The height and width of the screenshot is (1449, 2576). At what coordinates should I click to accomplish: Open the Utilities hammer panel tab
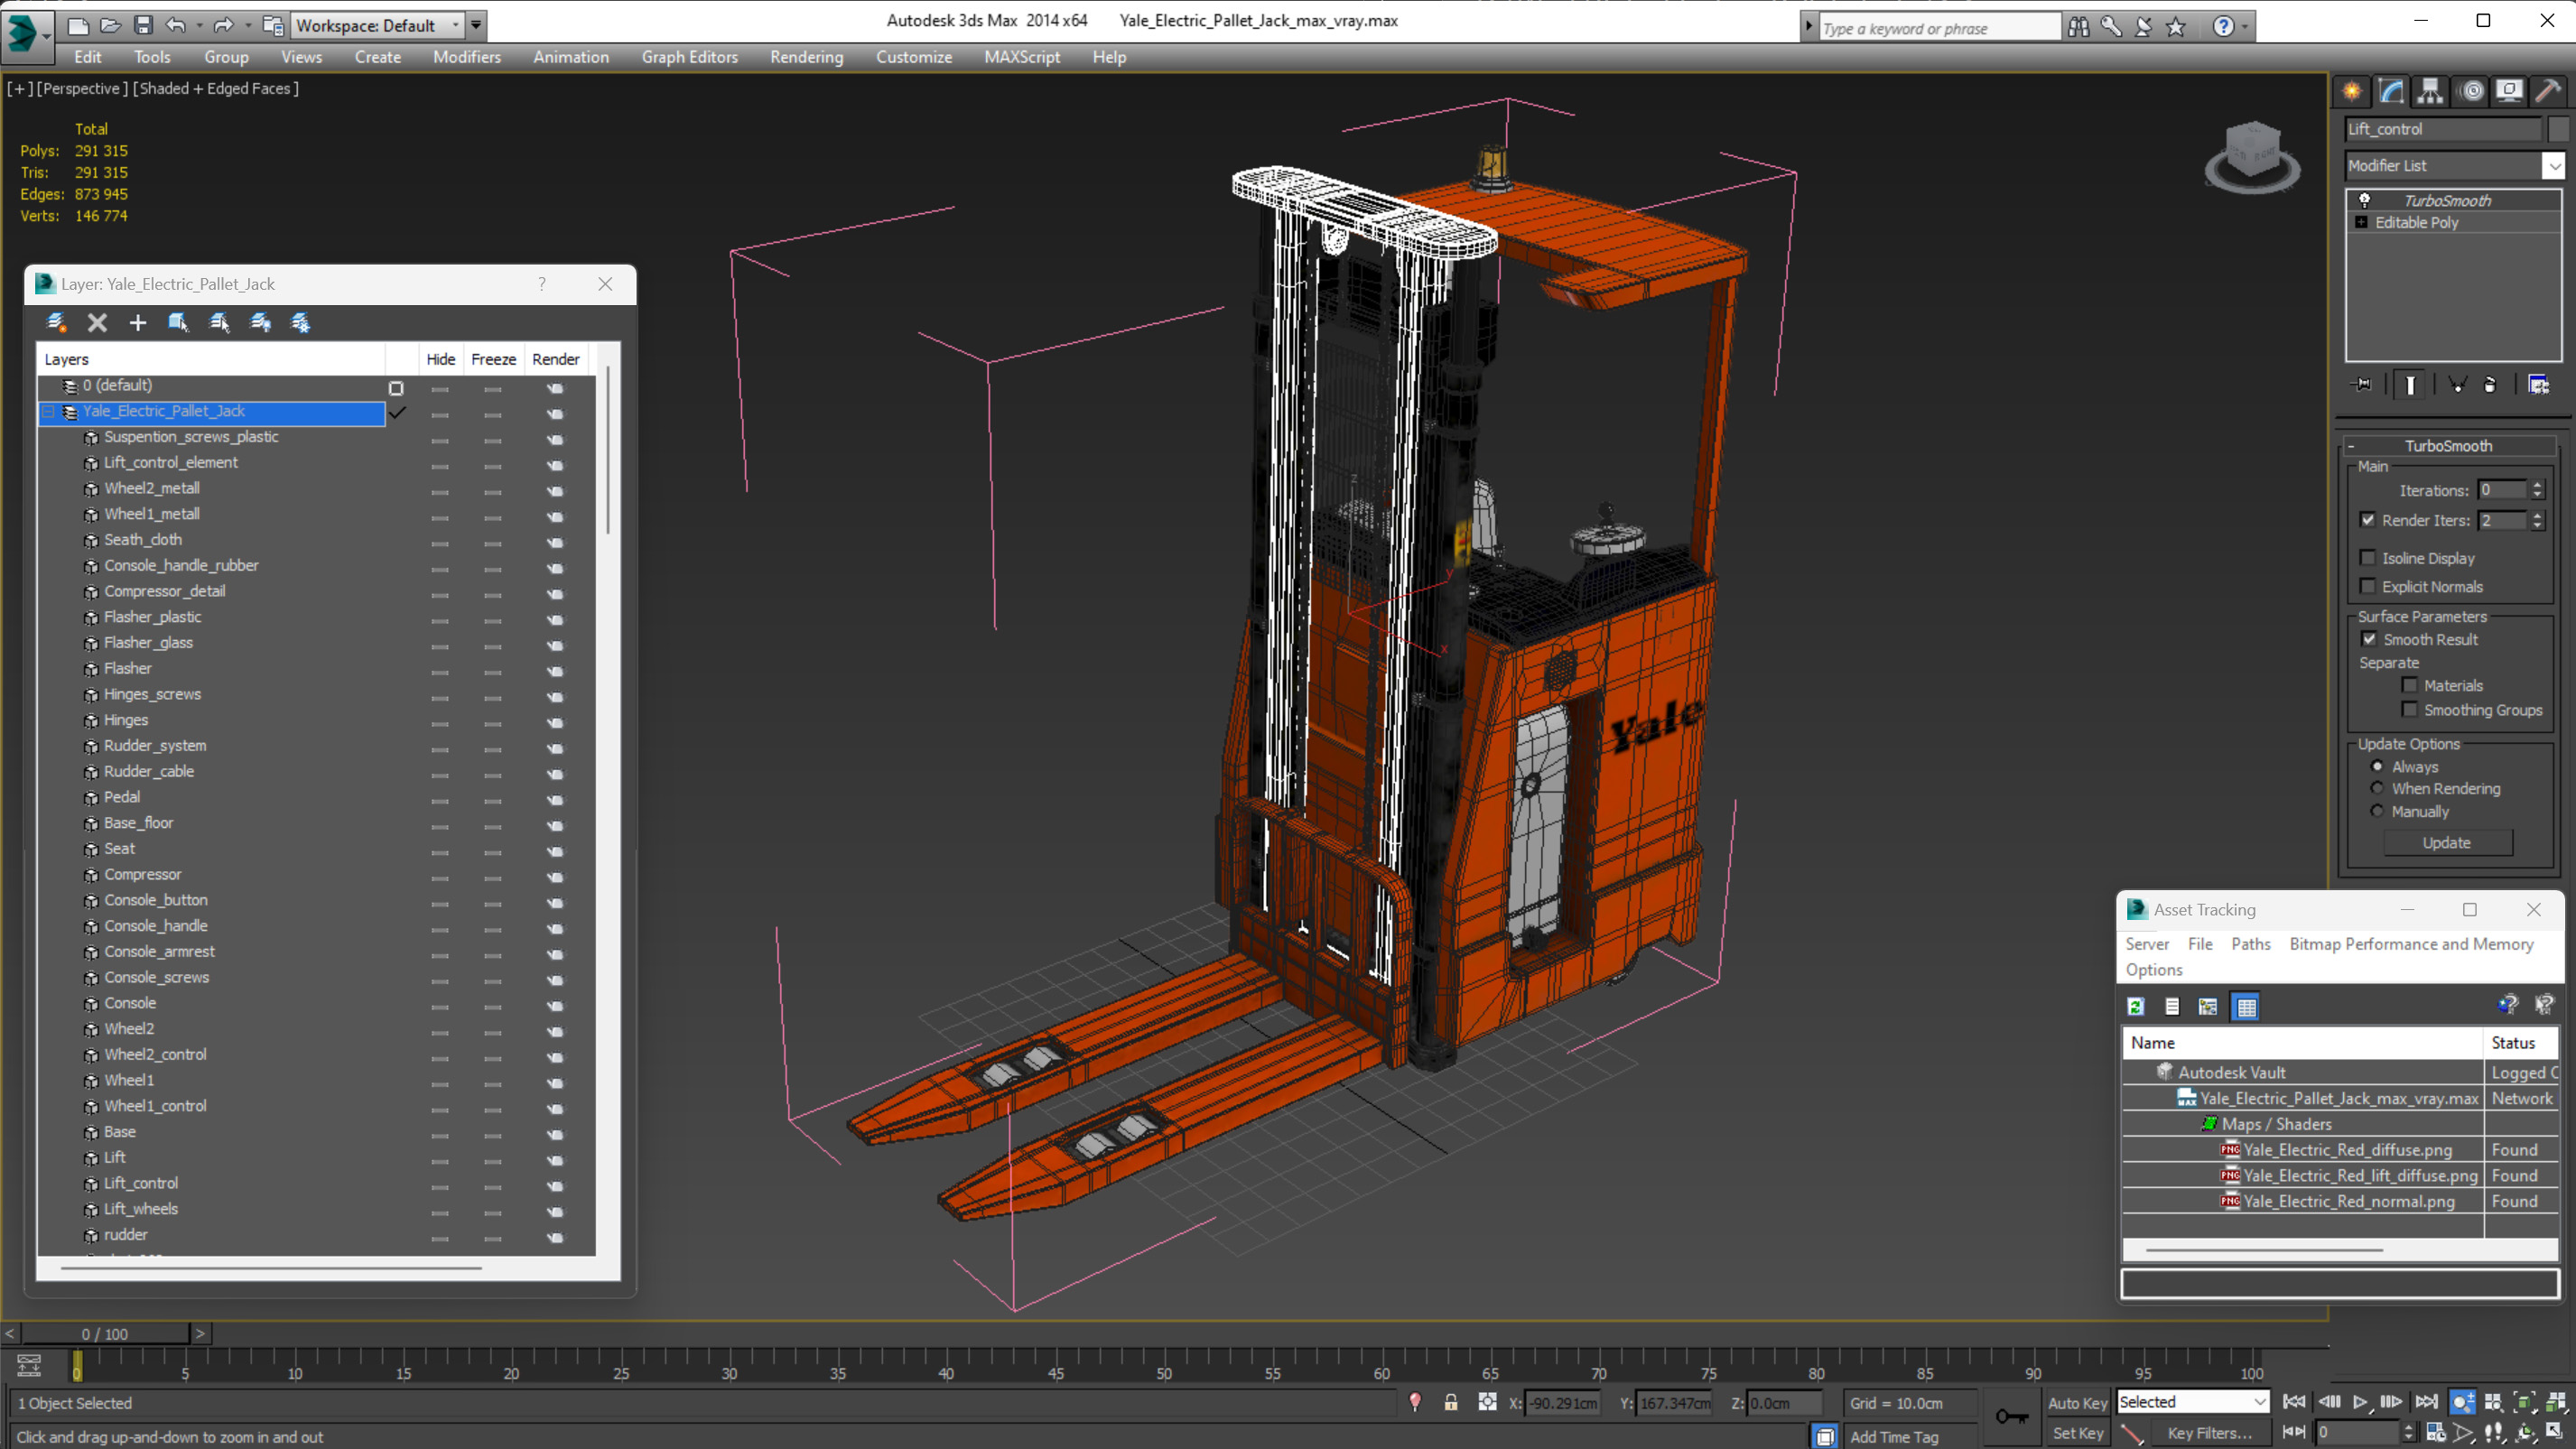pos(2548,92)
